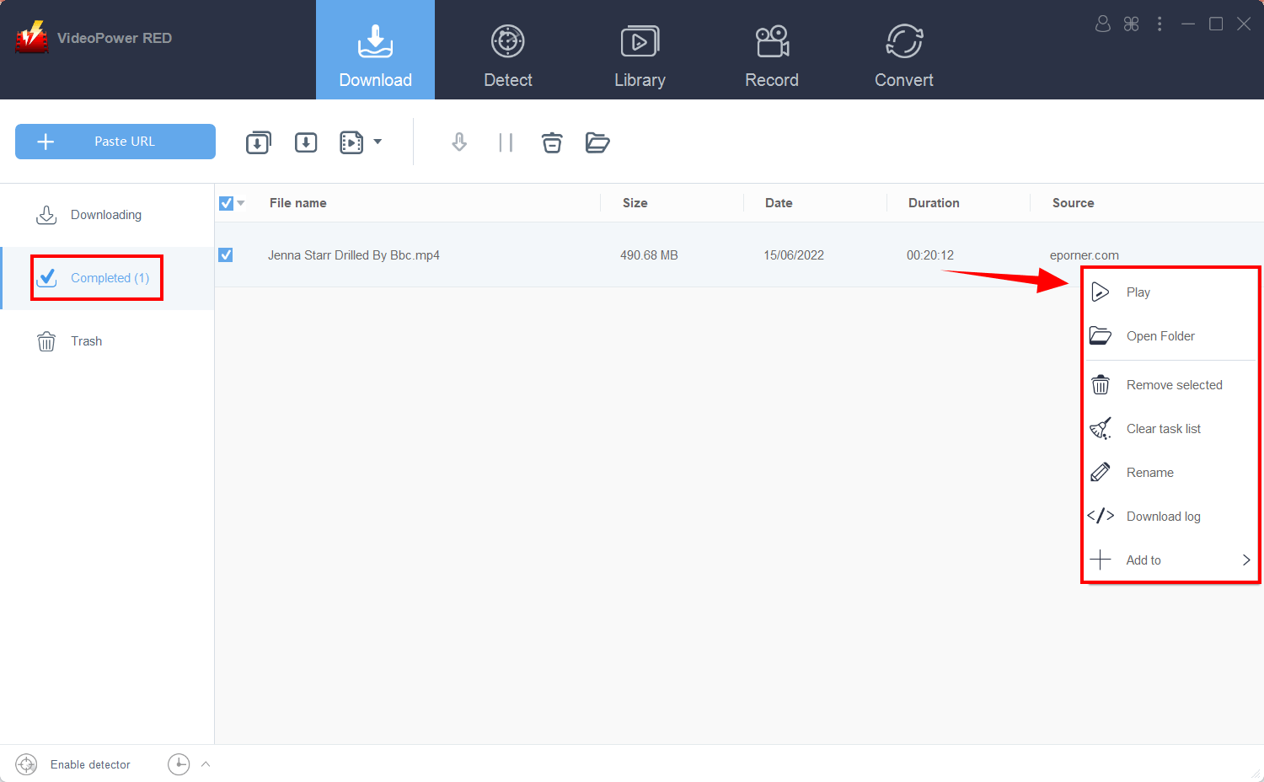
Task: Click the schedule clock icon in status bar
Action: [x=179, y=764]
